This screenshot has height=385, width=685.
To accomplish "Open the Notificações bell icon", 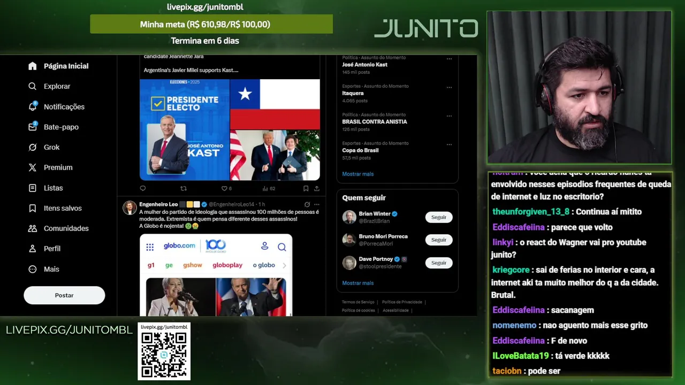I will point(33,106).
